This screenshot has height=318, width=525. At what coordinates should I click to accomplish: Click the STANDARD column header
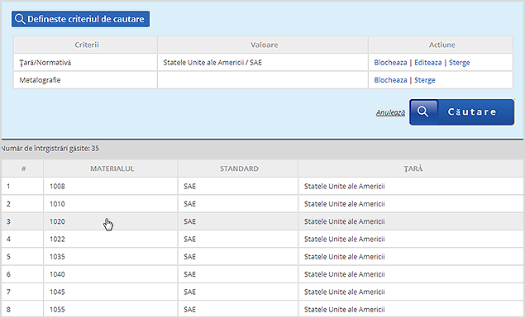(238, 168)
